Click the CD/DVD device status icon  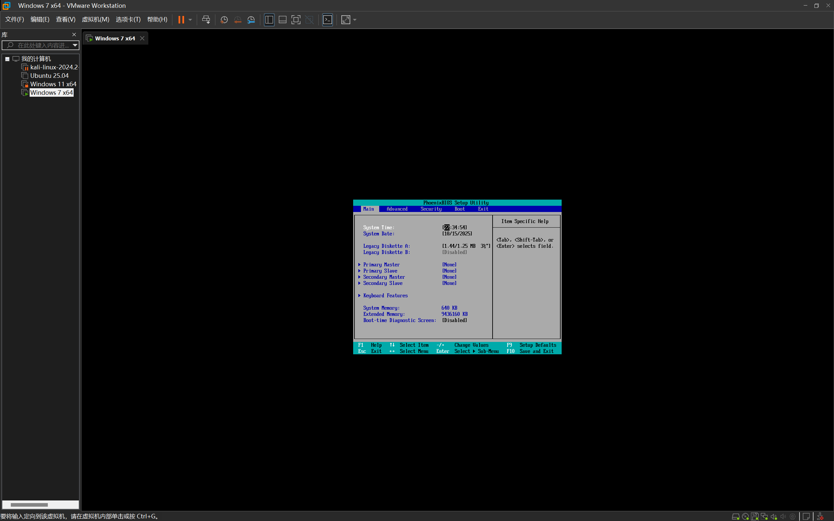745,516
